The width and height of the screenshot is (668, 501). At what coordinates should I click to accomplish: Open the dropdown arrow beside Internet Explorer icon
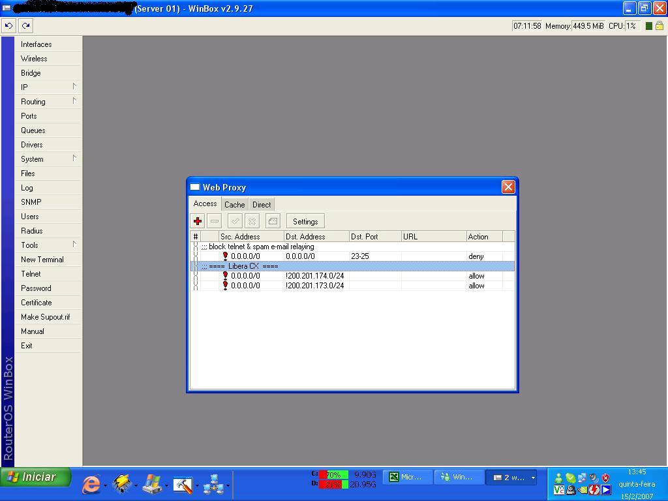[x=105, y=485]
